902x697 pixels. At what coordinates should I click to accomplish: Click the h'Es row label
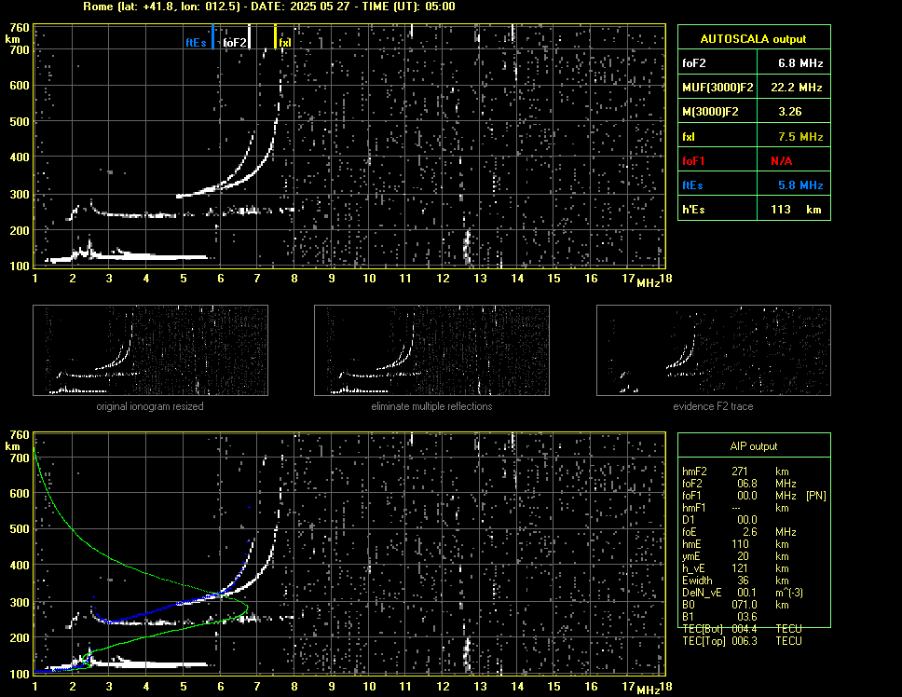tap(693, 210)
